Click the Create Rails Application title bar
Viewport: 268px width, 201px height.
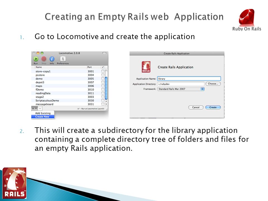[x=177, y=54]
